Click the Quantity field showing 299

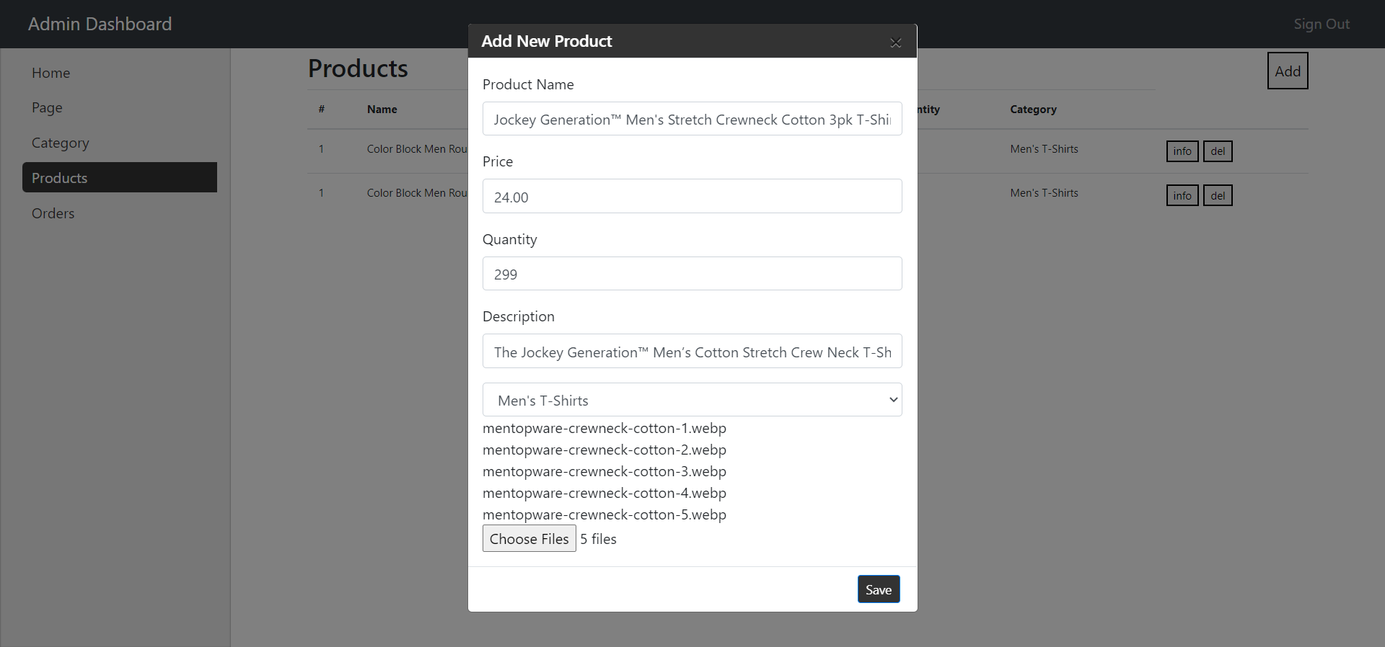click(x=692, y=274)
